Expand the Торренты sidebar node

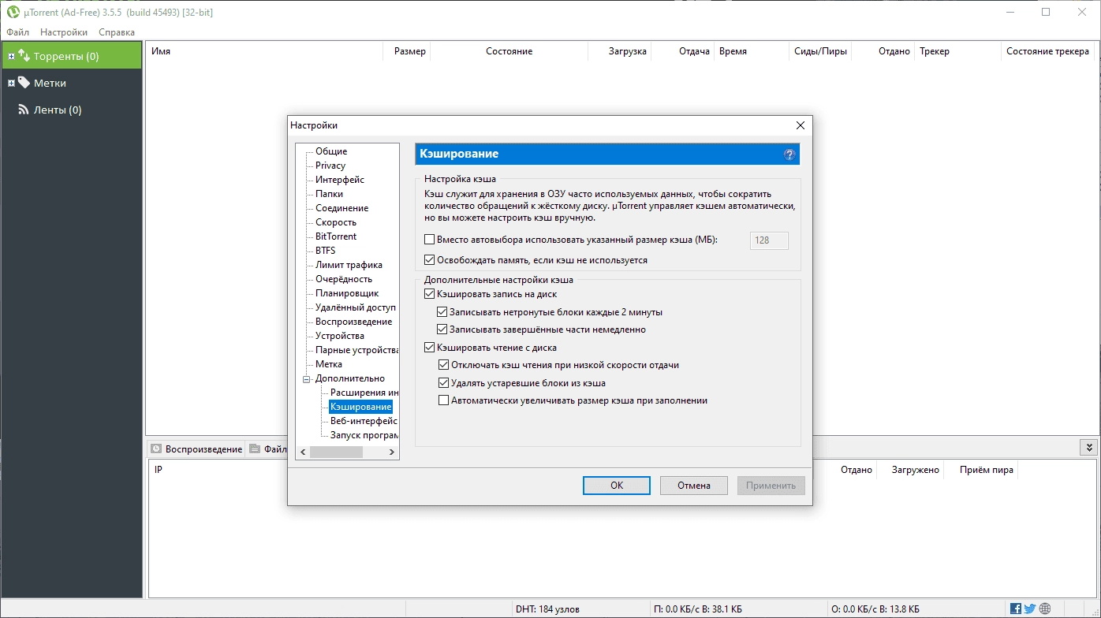coord(11,57)
